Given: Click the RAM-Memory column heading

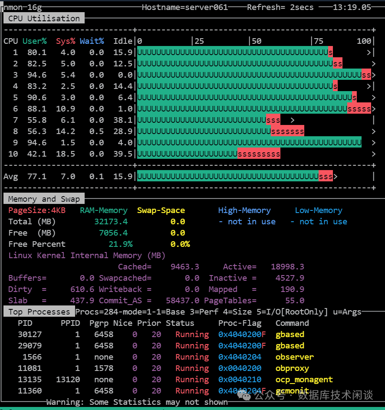Looking at the screenshot, I should click(104, 210).
